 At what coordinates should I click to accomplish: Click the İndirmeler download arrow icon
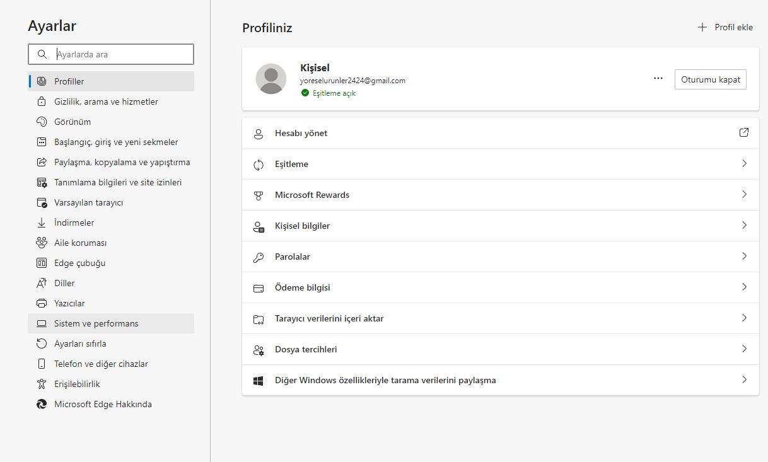(x=42, y=222)
